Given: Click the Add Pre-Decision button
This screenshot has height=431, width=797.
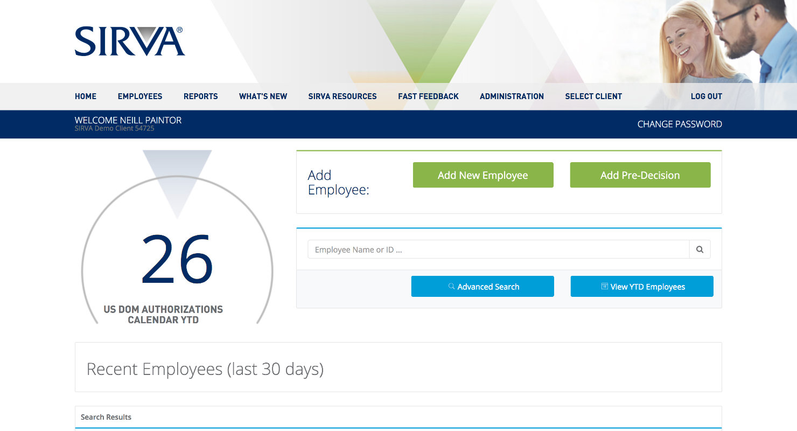Looking at the screenshot, I should (640, 175).
